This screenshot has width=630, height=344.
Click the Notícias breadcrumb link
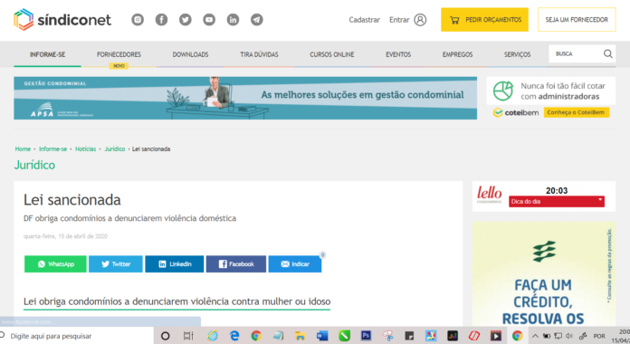(x=86, y=149)
